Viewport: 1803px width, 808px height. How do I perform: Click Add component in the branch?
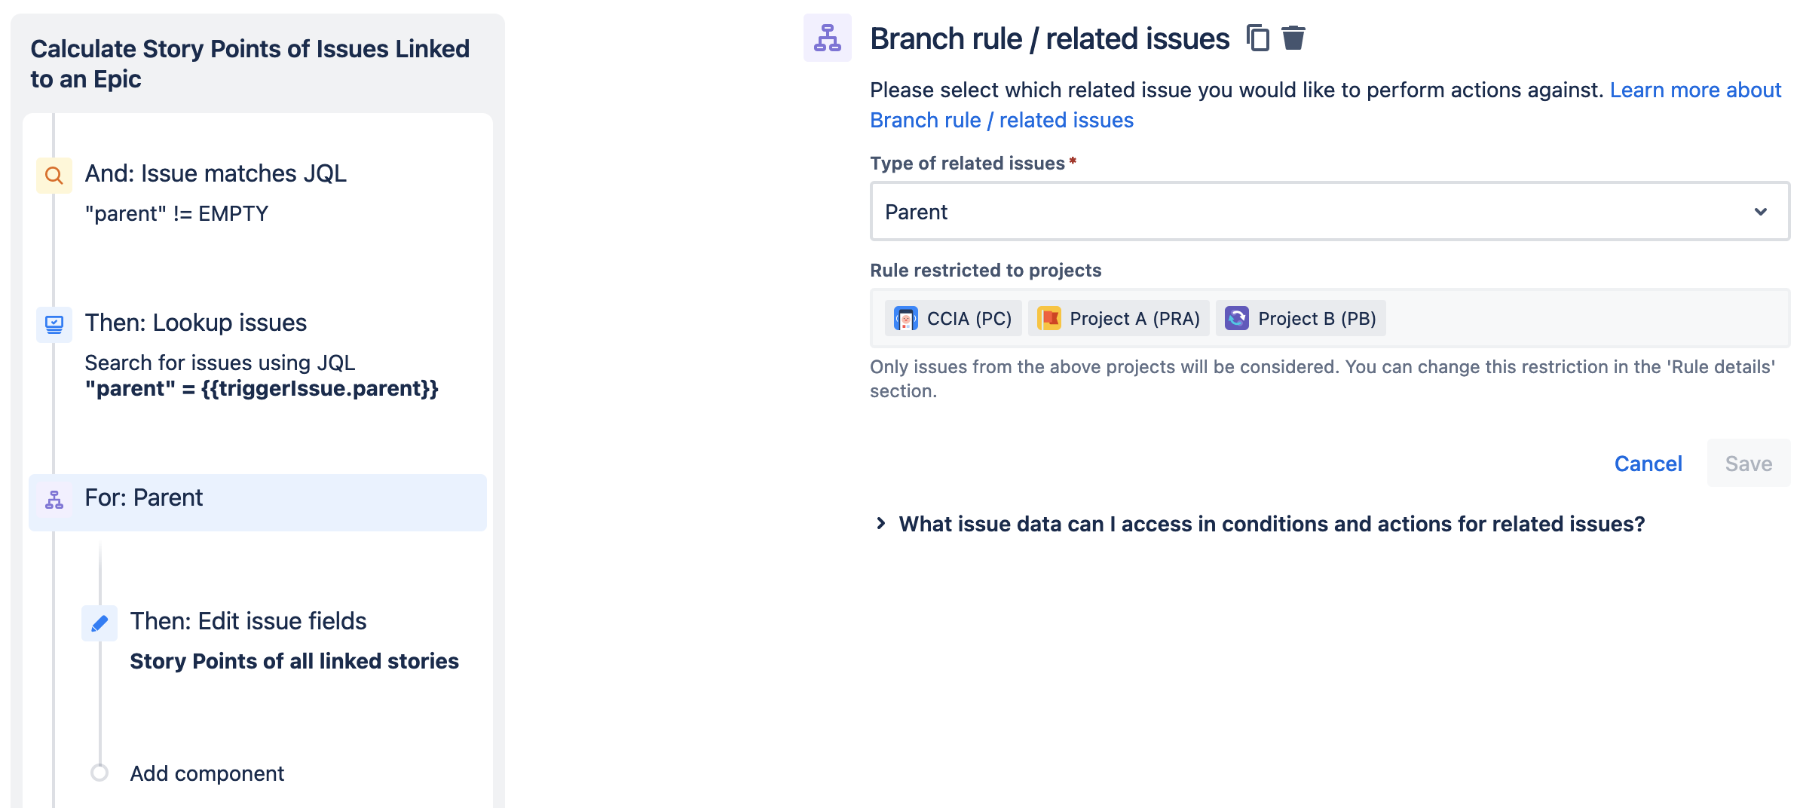pyautogui.click(x=207, y=773)
